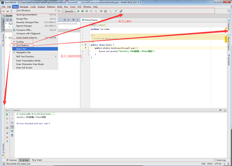This screenshot has width=232, height=166.
Task: Close the Run tab with the red X
Action: (7, 137)
